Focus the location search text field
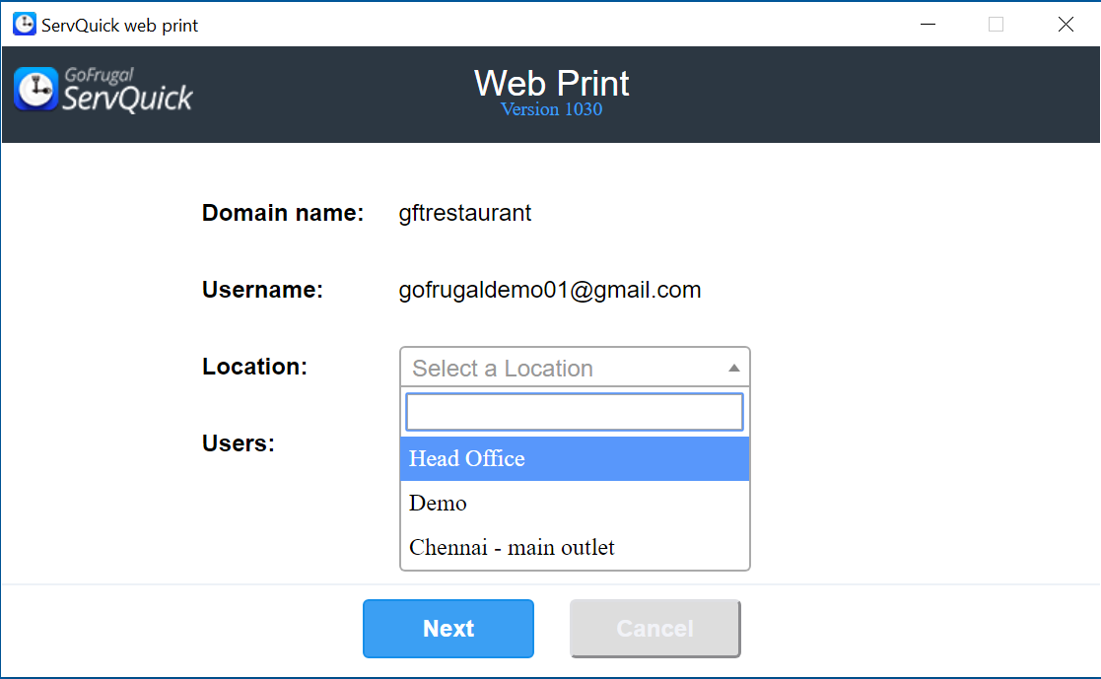This screenshot has width=1101, height=679. [x=574, y=412]
